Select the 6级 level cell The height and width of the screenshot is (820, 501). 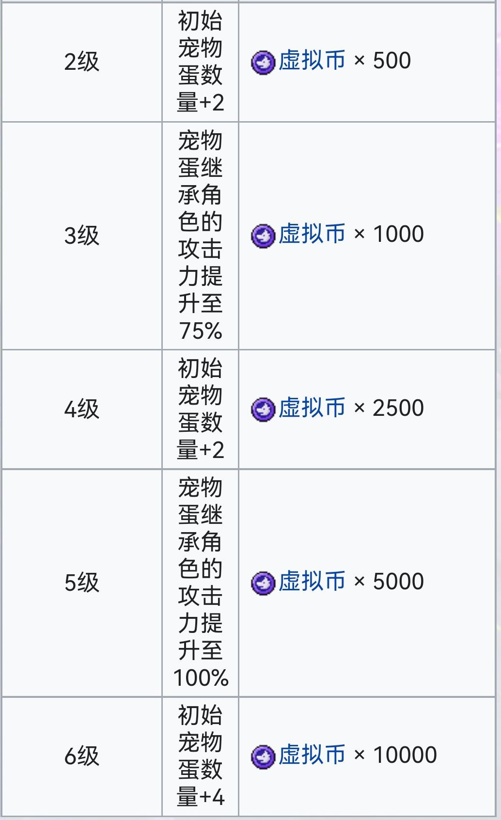[x=81, y=756]
